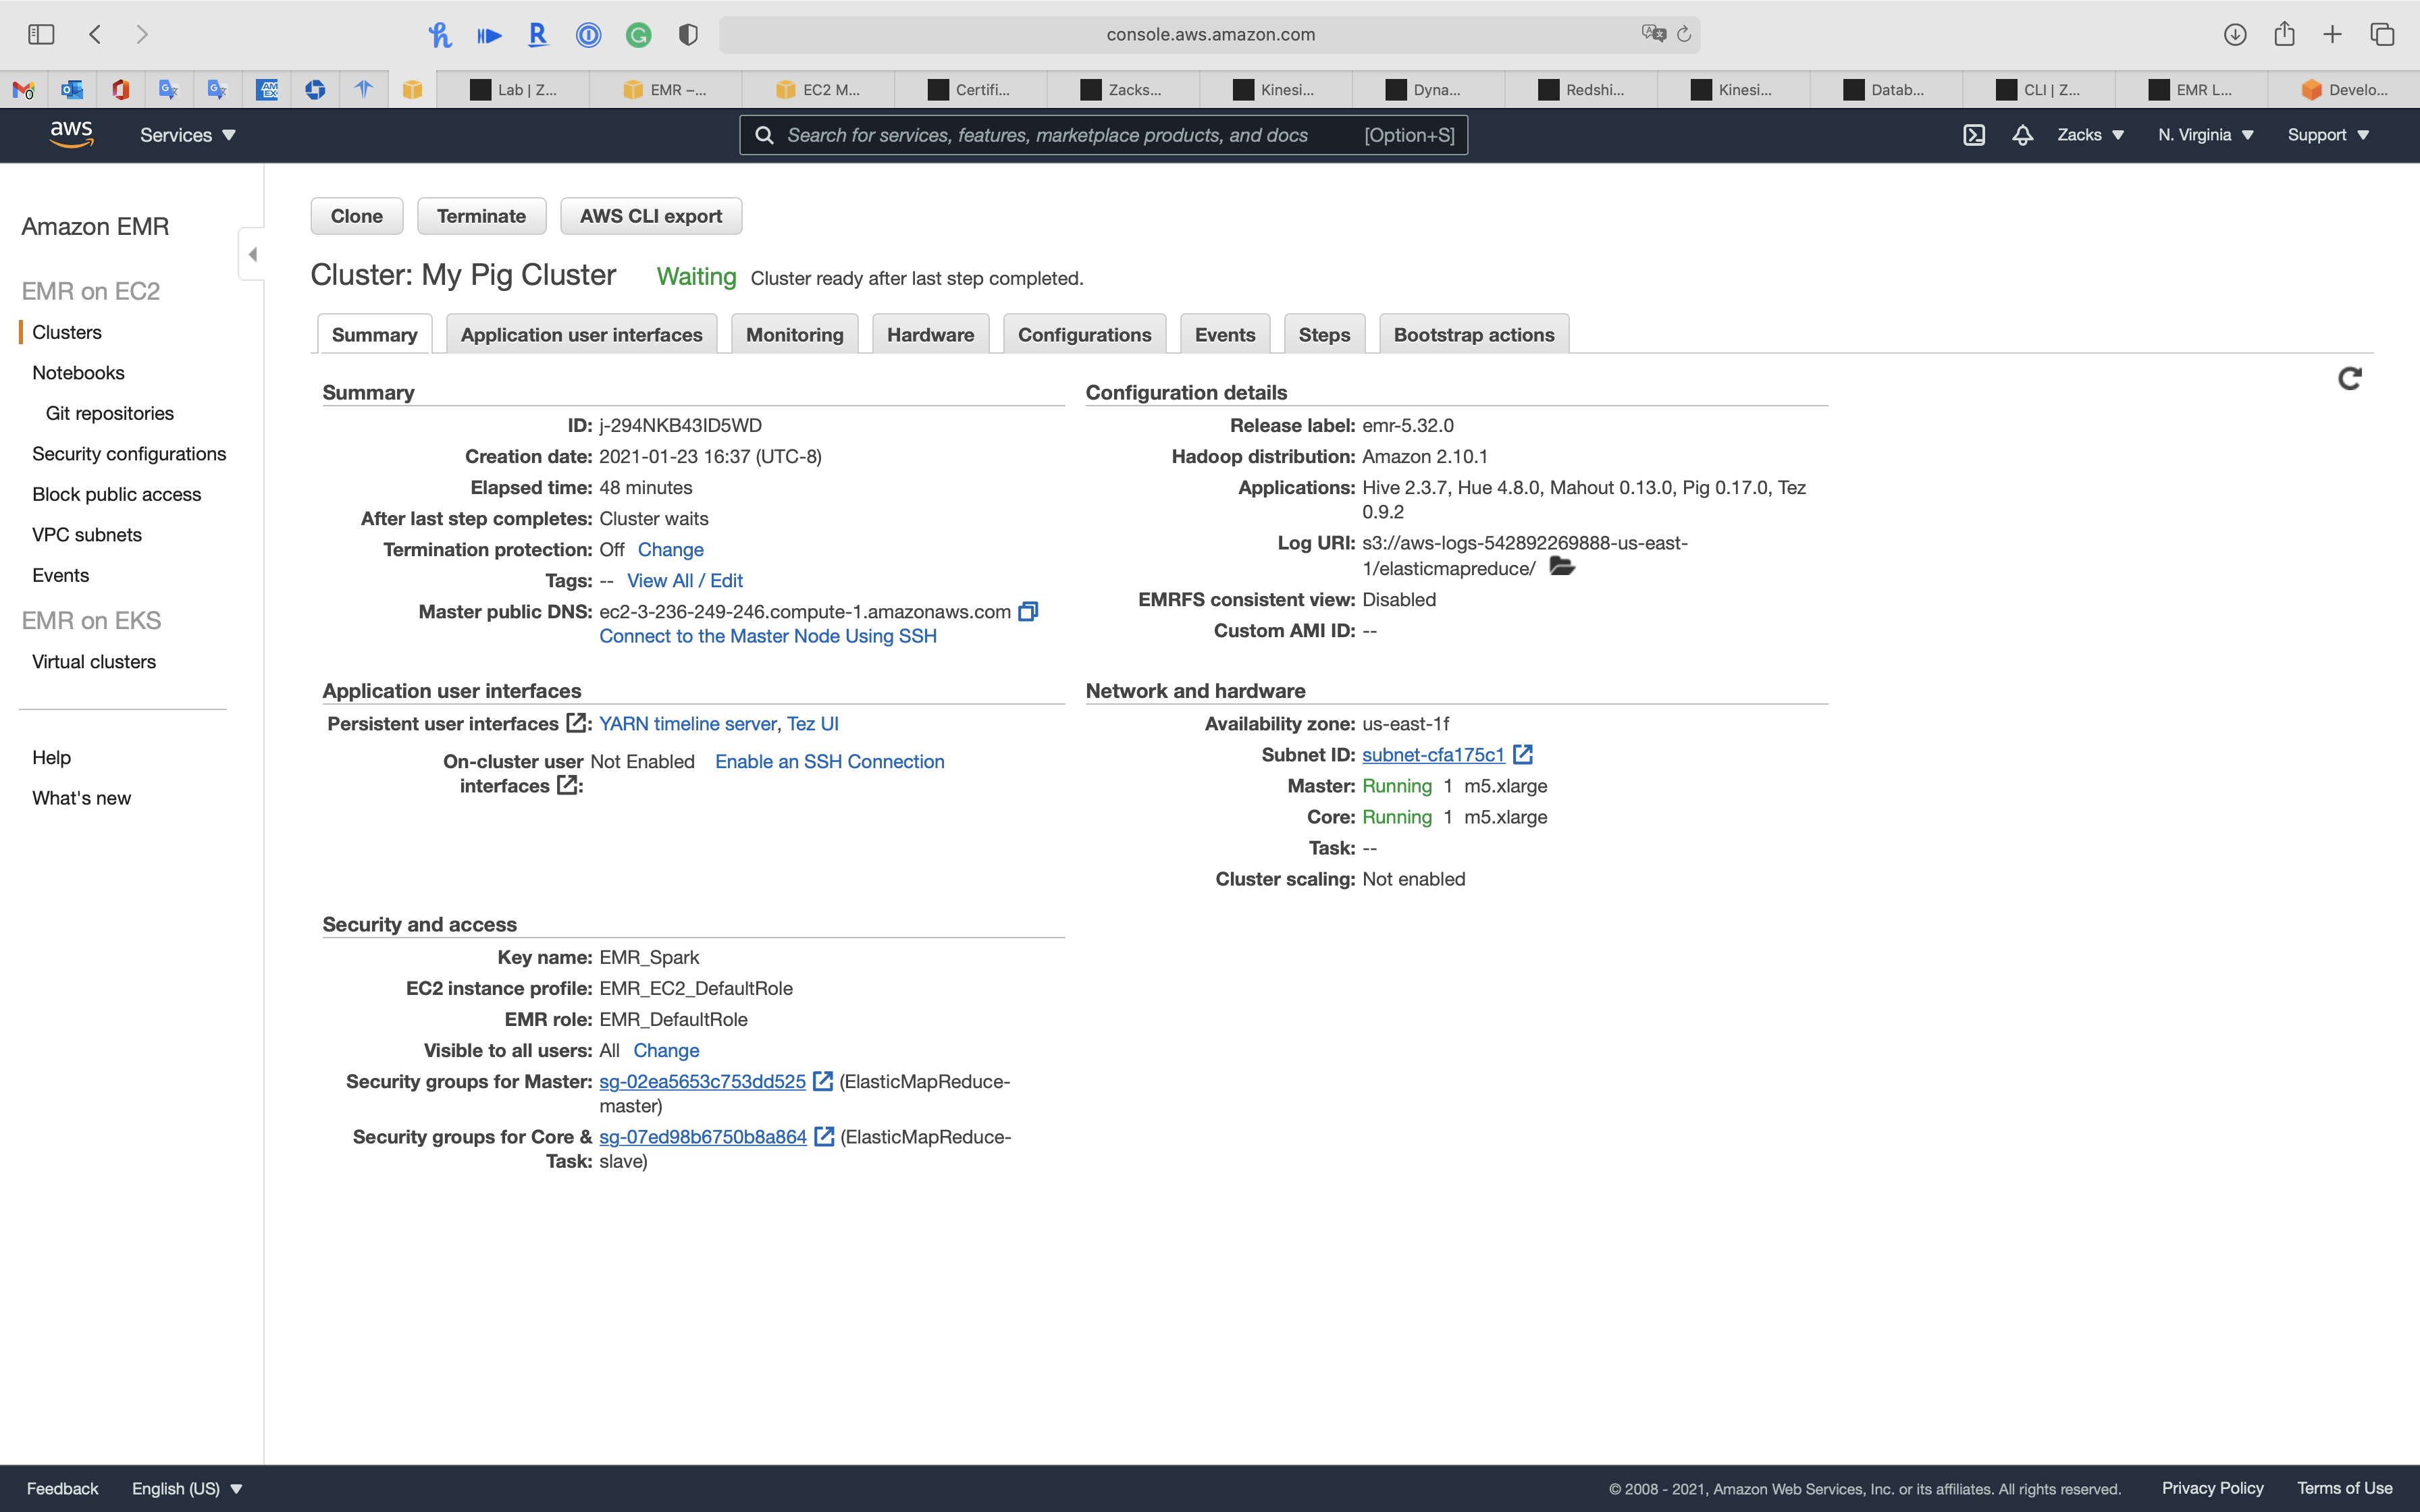Open Connect to the Master Node Using SSH
2420x1512 pixels.
point(767,636)
